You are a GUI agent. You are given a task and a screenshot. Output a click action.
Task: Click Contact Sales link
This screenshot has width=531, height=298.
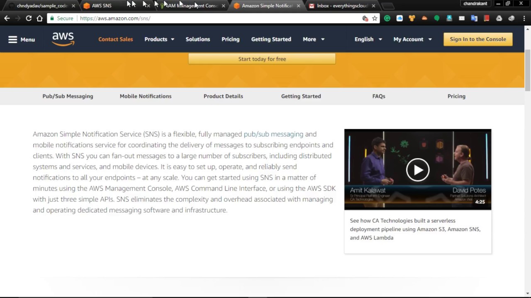[116, 39]
